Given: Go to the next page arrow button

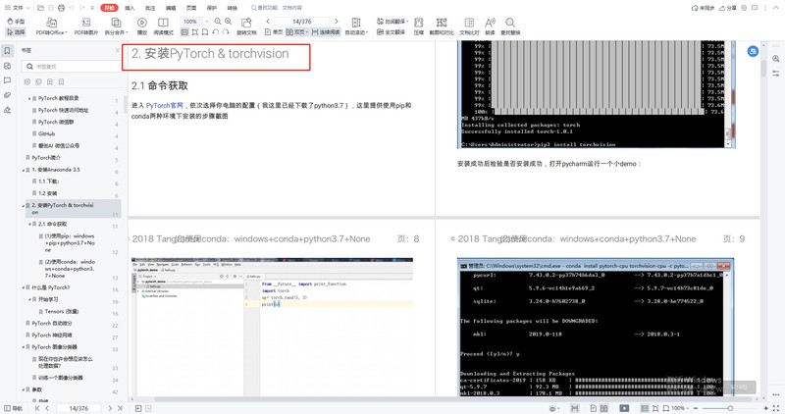Looking at the screenshot, I should 336,22.
